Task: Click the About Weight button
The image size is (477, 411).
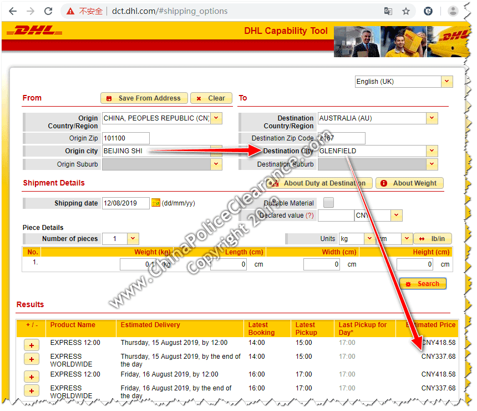Action: (410, 183)
